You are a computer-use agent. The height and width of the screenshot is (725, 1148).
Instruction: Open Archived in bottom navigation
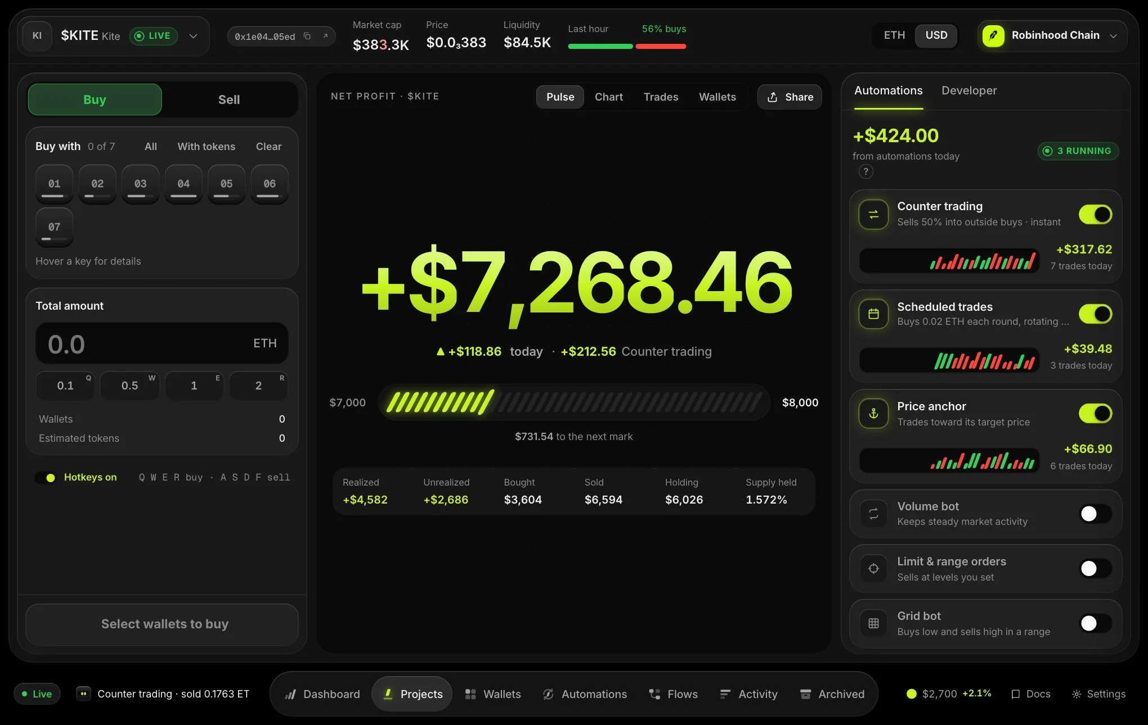(x=832, y=694)
